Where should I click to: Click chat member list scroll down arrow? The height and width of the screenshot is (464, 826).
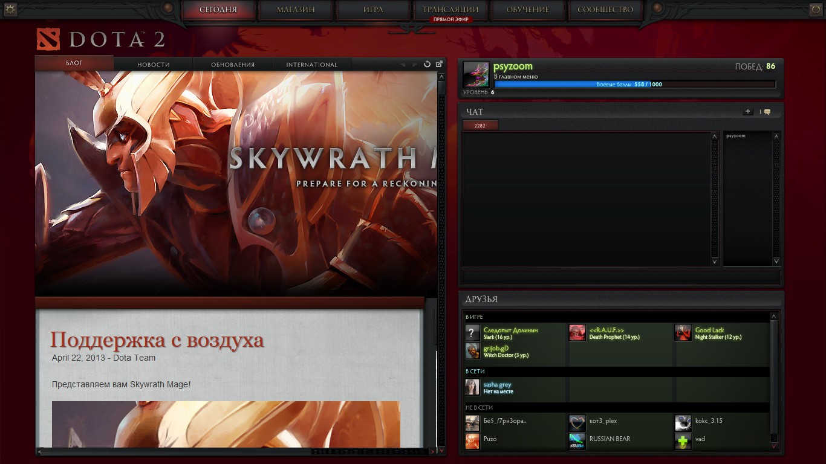pos(776,261)
